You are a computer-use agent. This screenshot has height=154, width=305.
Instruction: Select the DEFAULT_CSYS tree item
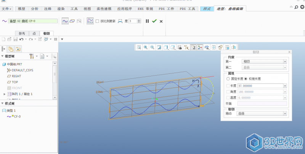(20, 70)
